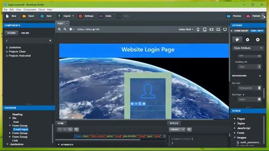
Task: Select the Projects Horizontal component
Action: (x=20, y=56)
